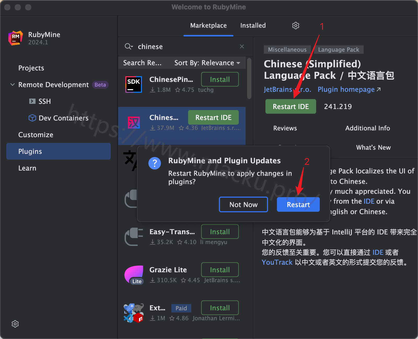Click the Easy-Trans... plugin name

point(172,232)
